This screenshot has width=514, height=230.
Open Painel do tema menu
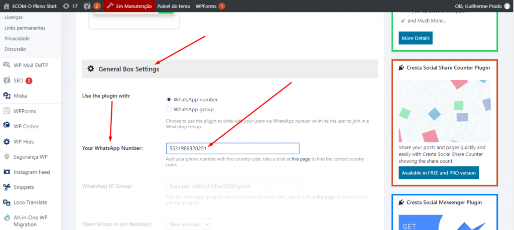tap(173, 6)
